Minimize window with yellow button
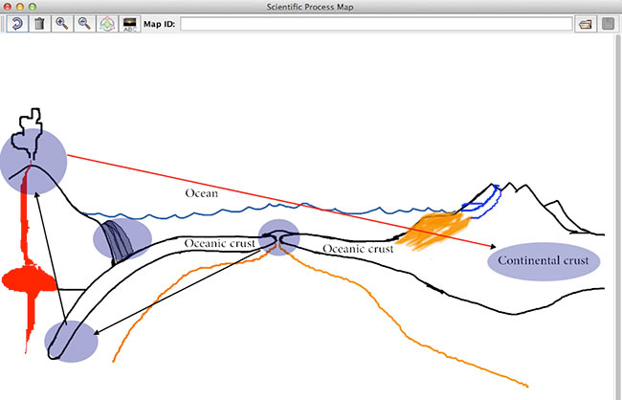The image size is (622, 400). 20,7
